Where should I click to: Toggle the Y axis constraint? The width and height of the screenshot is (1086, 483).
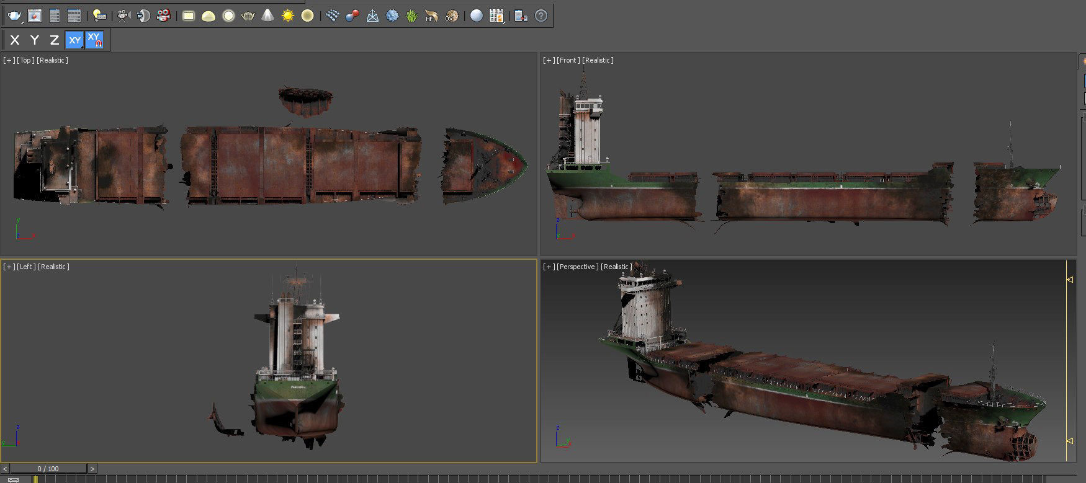point(35,40)
